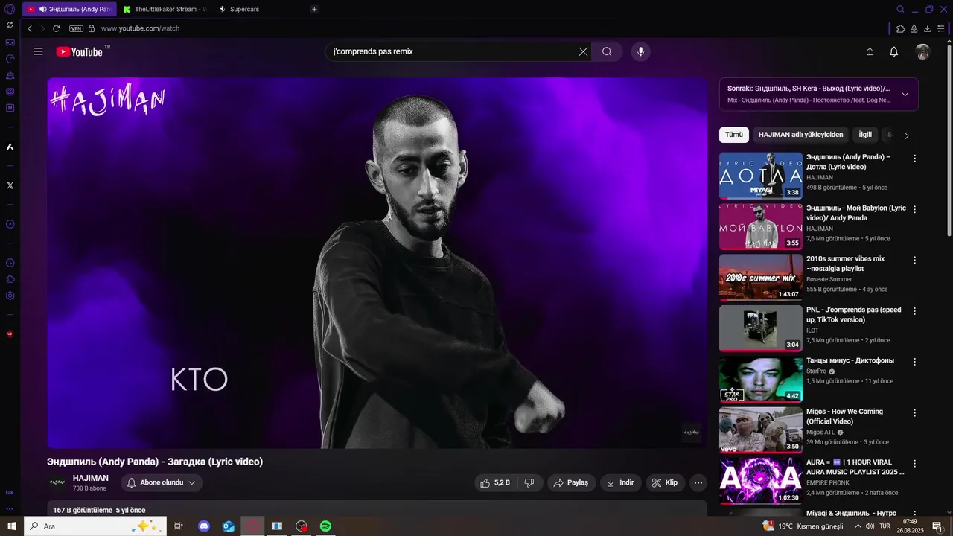Go to the YouTube home logo
Screen dimensions: 953x536
(x=80, y=51)
